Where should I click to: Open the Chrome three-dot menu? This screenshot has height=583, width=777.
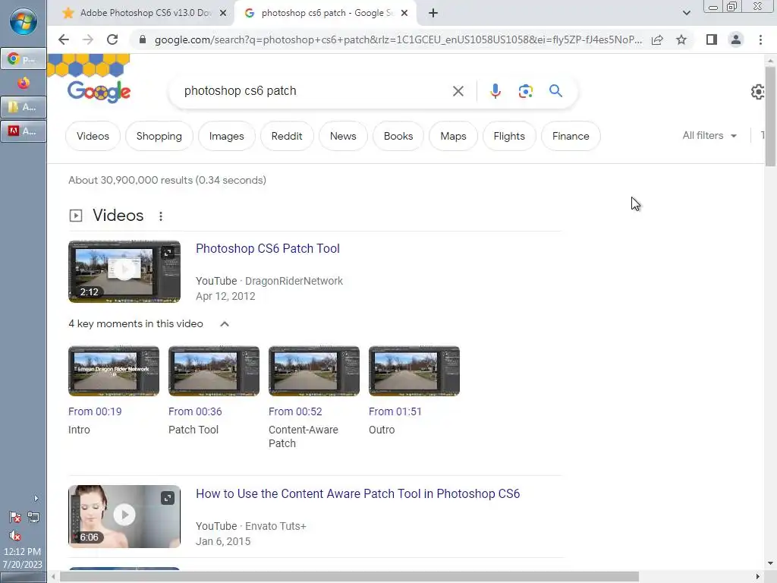coord(760,39)
